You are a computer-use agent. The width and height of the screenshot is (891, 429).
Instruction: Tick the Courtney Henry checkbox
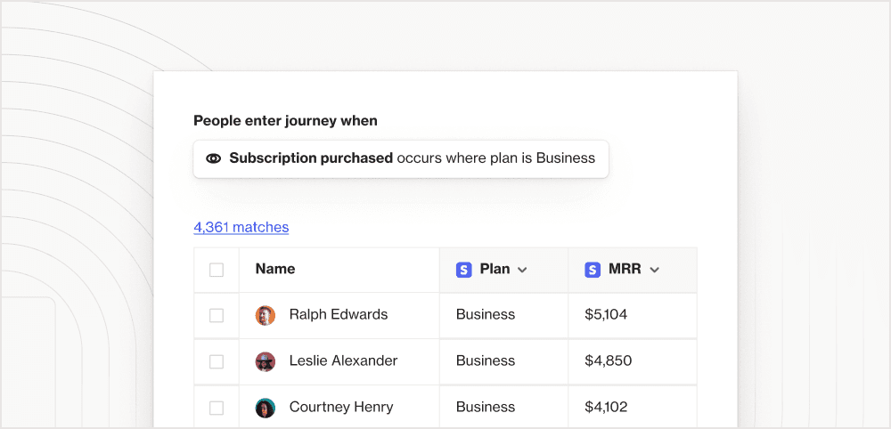click(217, 408)
